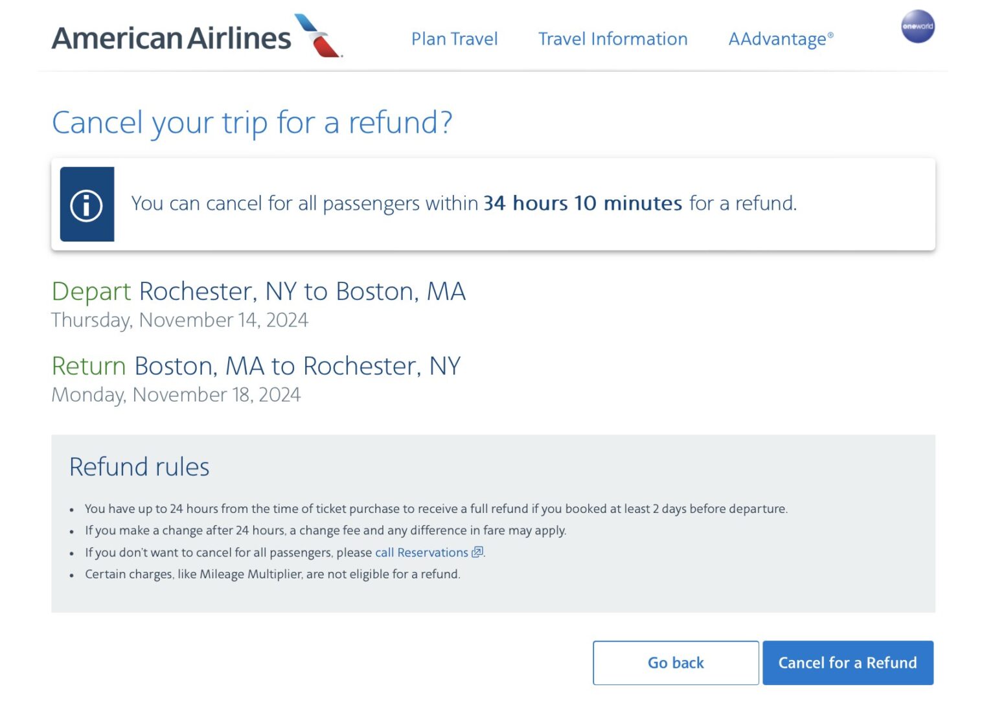Click the call Reservations link

[421, 552]
